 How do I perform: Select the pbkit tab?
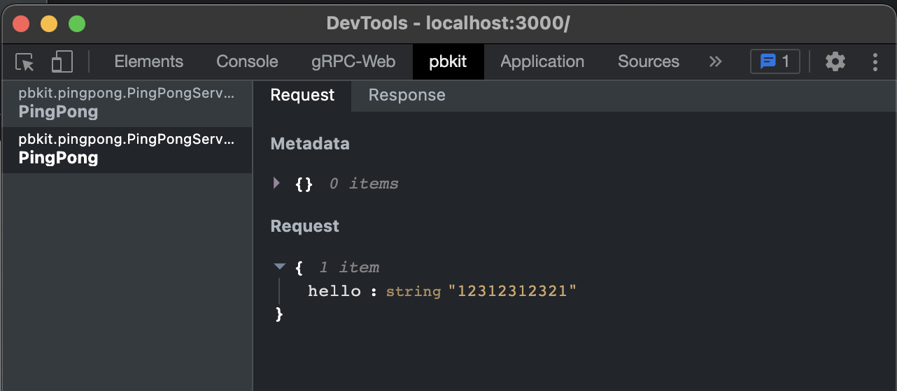pyautogui.click(x=448, y=62)
